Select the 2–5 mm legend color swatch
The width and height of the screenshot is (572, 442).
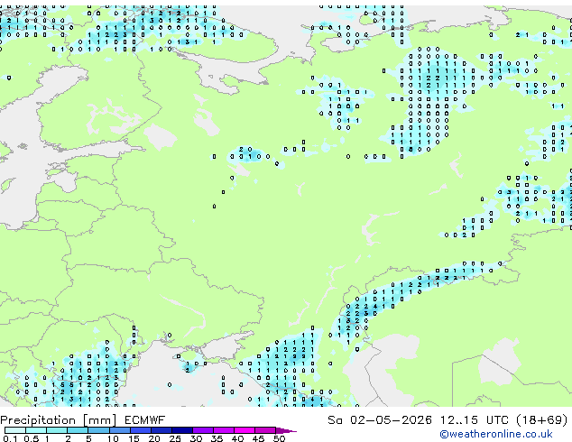click(x=78, y=430)
